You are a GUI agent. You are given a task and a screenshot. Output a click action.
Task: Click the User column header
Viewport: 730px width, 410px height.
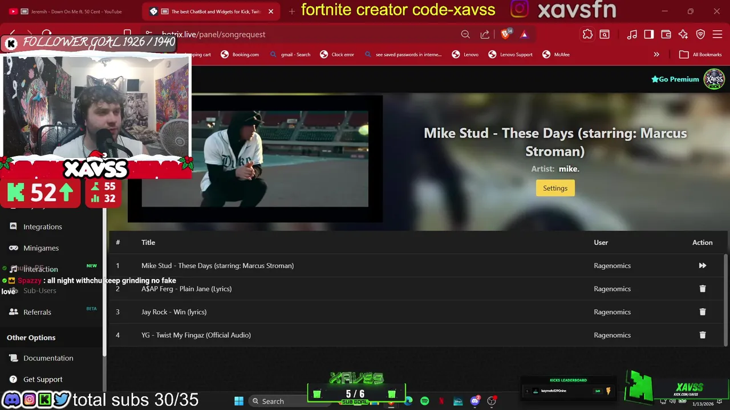coord(601,242)
